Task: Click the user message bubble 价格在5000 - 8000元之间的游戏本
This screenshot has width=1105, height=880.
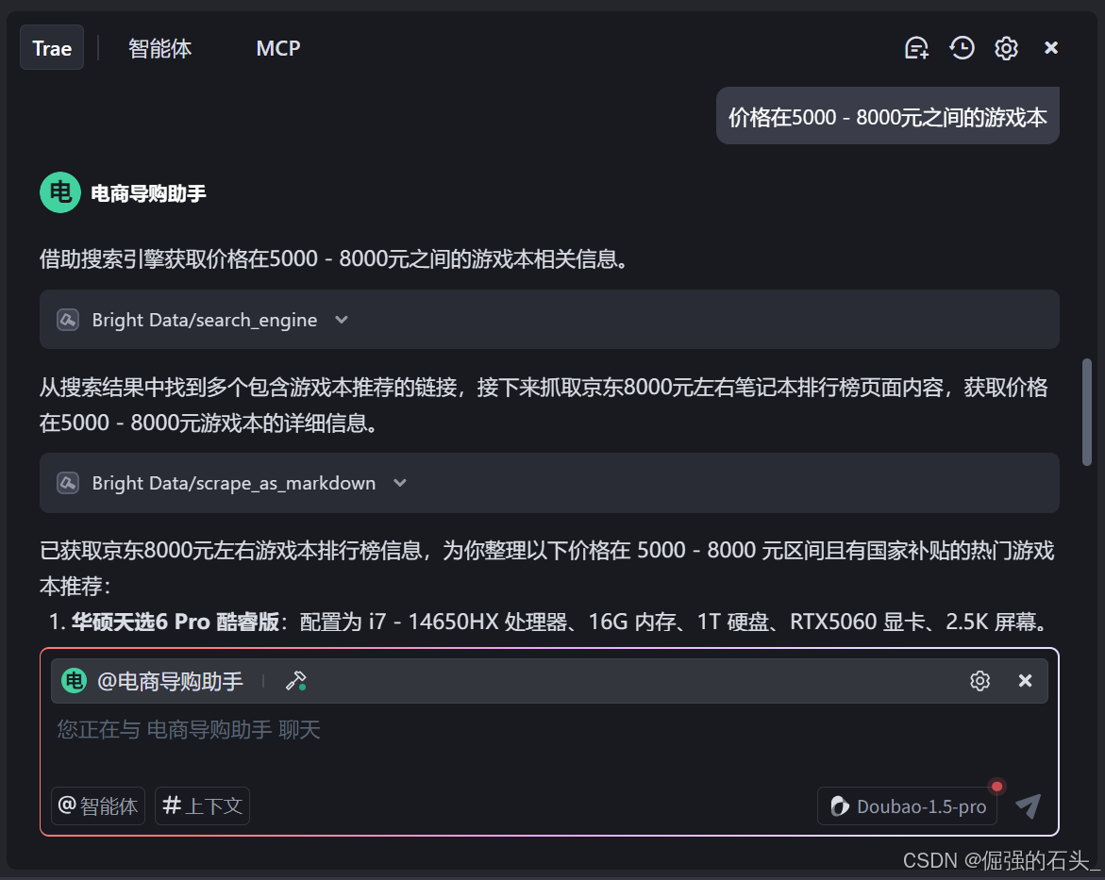Action: pyautogui.click(x=887, y=116)
